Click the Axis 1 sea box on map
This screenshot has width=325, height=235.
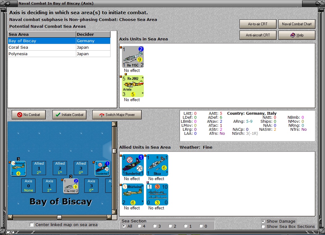[49, 186]
